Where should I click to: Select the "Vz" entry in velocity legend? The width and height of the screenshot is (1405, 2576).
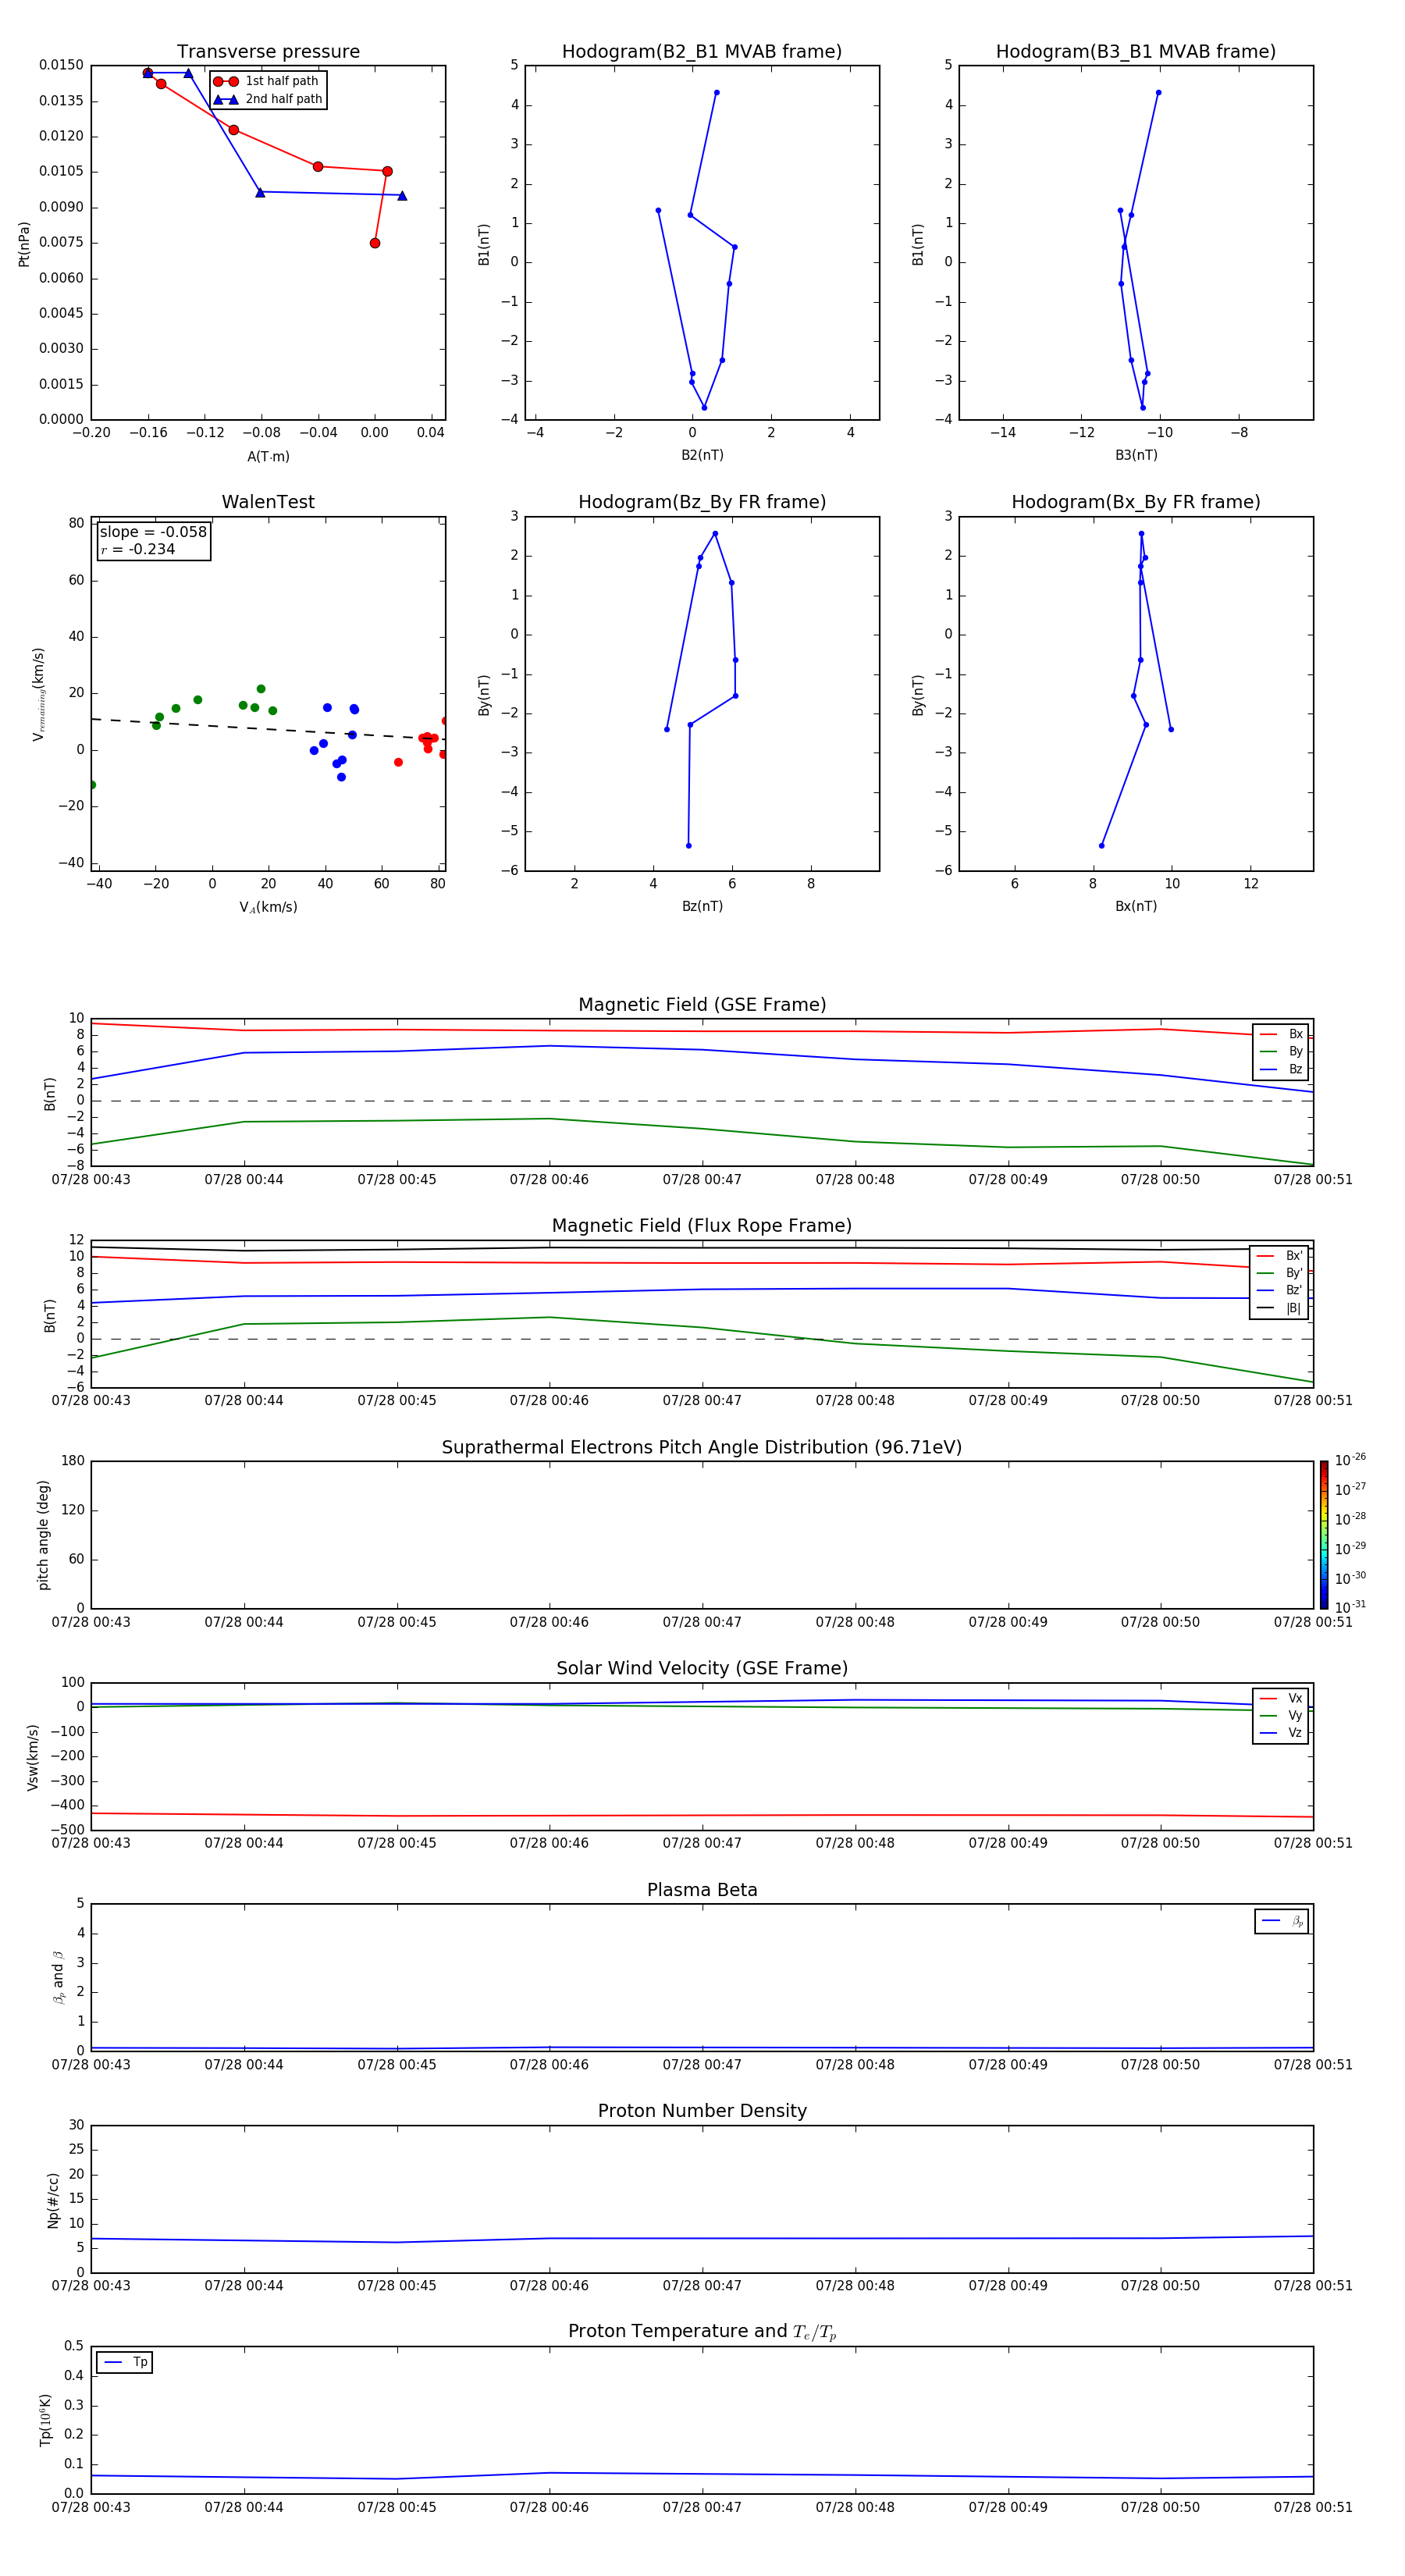click(1282, 1732)
